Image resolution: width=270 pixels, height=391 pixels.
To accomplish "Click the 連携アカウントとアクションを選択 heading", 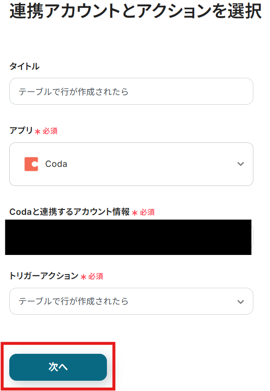I will 135,11.
